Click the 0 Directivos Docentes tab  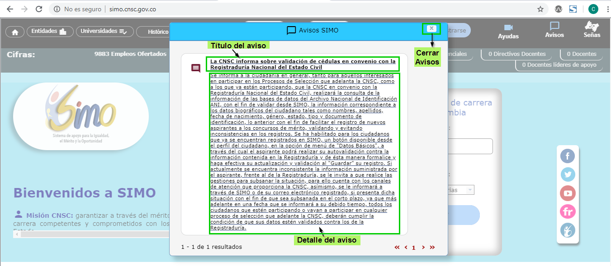[518, 54]
